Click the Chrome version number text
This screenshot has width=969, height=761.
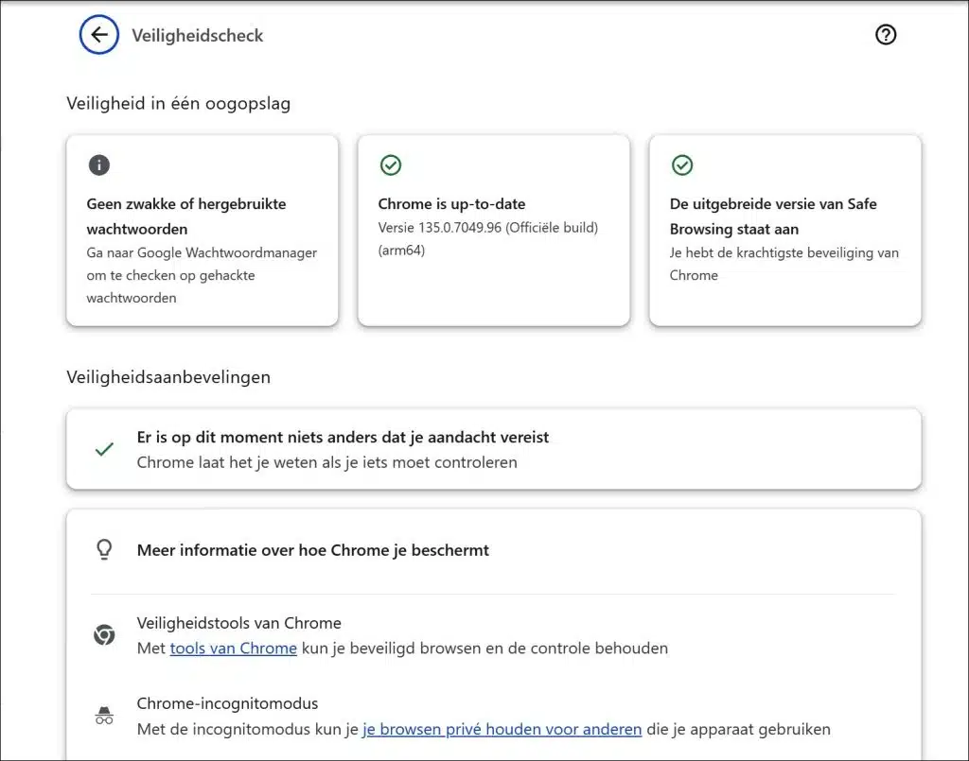[487, 228]
